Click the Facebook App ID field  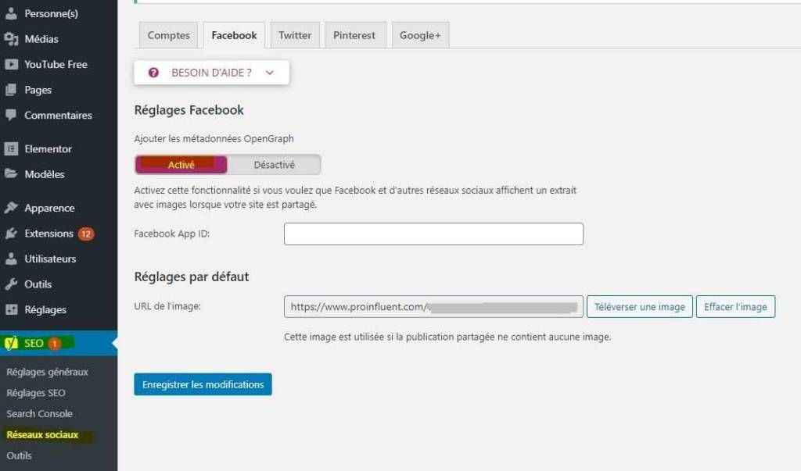[433, 234]
